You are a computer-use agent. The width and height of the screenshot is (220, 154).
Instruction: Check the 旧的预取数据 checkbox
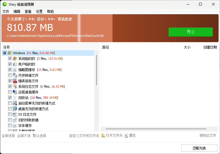pyautogui.click(x=10, y=120)
